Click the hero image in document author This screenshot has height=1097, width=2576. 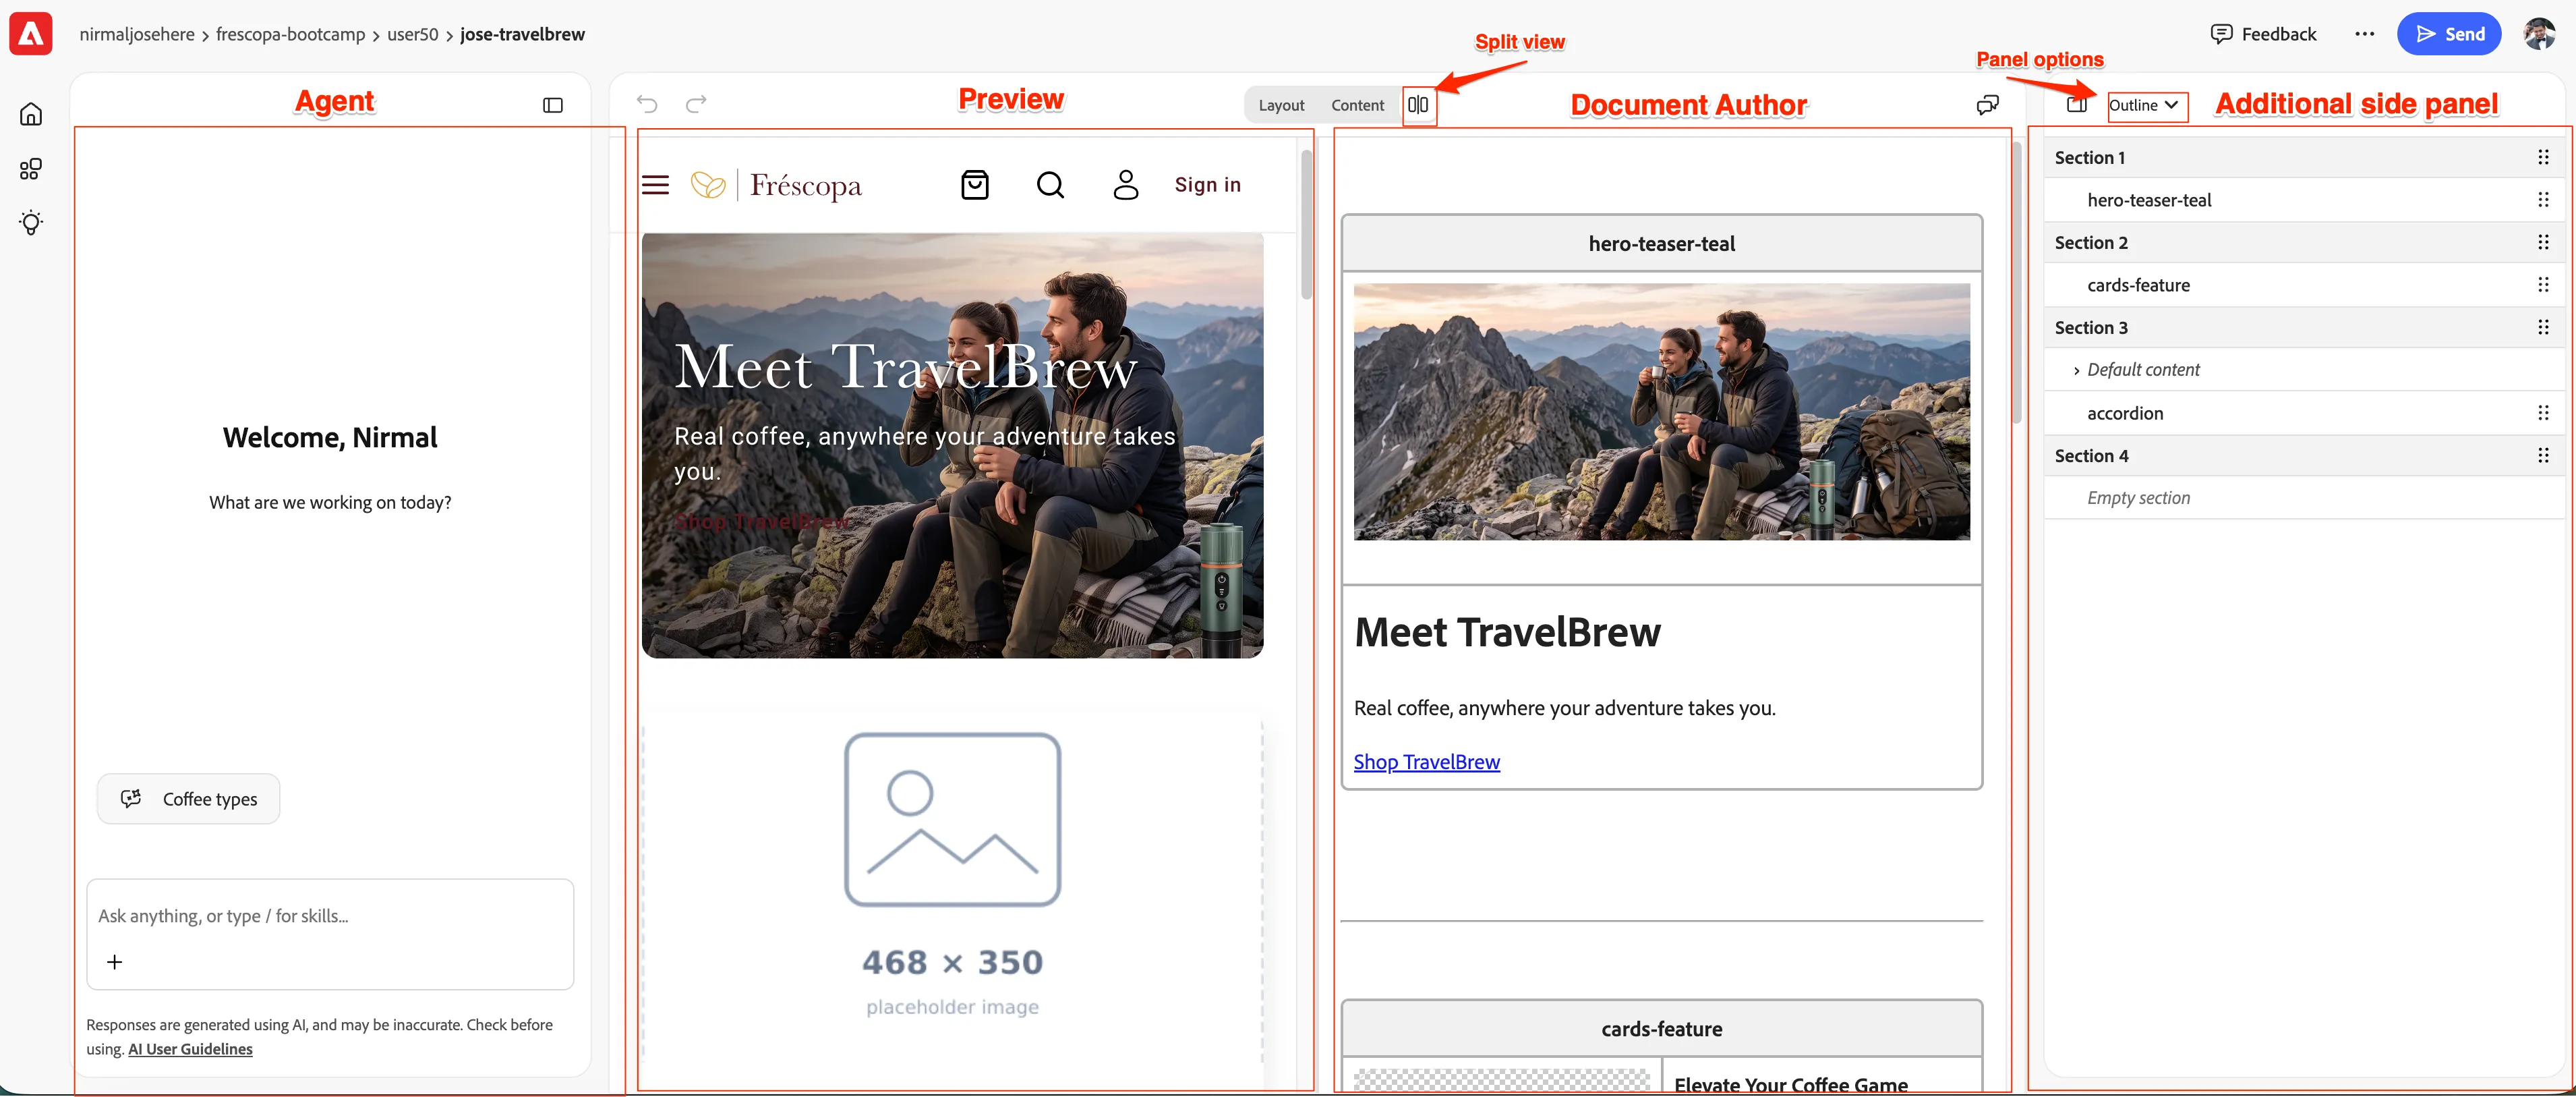point(1661,412)
